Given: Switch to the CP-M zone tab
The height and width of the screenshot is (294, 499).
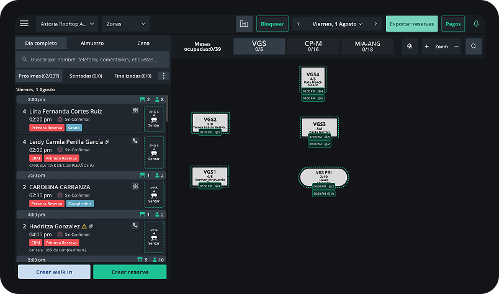Looking at the screenshot, I should (313, 47).
